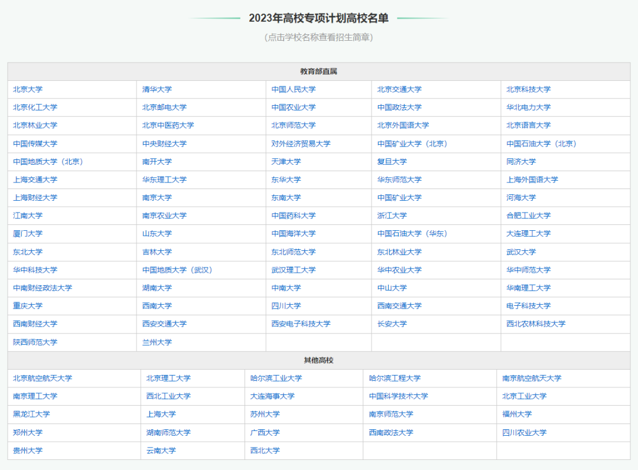Screen dimensions: 638x470
Task: Click the 中山大学 link
Action: pos(392,288)
